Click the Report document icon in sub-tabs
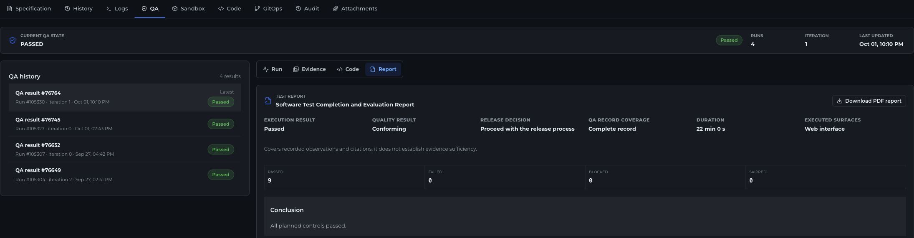914x238 pixels. [373, 69]
